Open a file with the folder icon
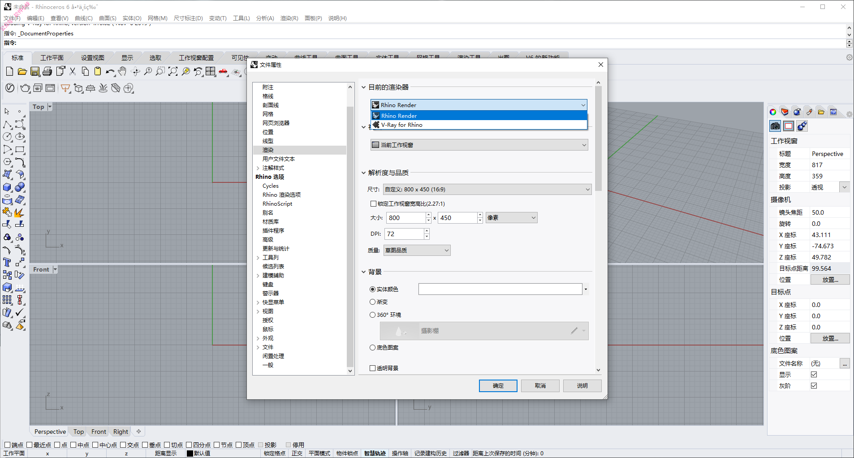Screen dimensions: 854x458 [22, 72]
